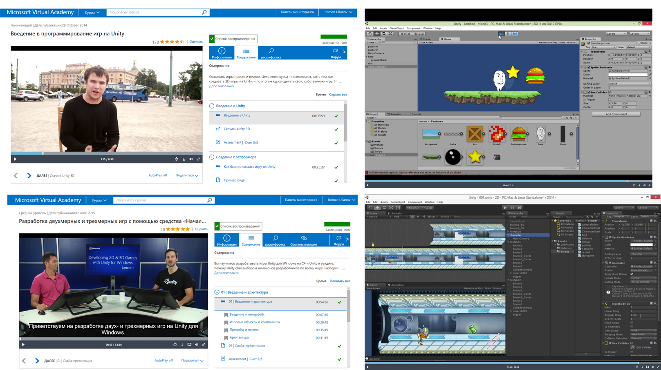This screenshot has width=661, height=370.
Task: Open Component menu in video3 Unity window
Action: (x=413, y=29)
